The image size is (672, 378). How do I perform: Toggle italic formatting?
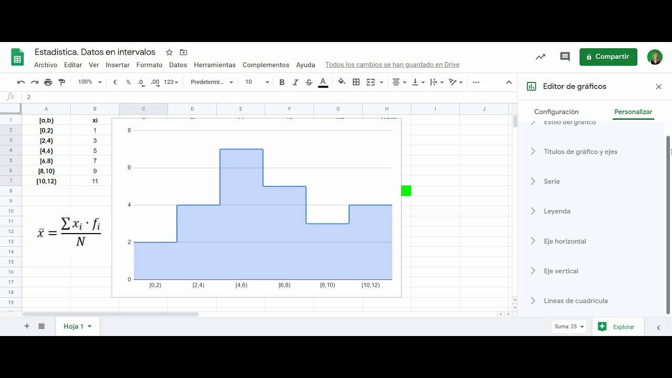295,82
